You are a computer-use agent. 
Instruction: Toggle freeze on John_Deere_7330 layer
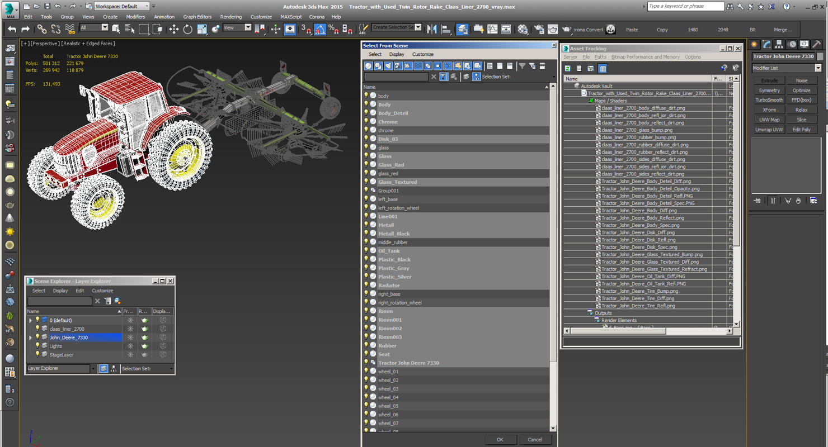click(x=130, y=337)
